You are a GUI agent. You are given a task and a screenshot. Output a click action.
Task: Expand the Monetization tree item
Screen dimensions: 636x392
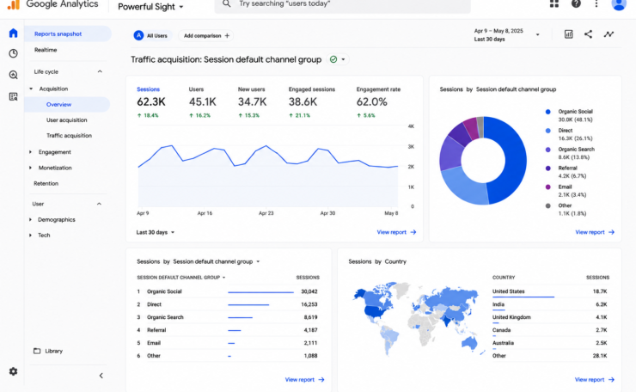tap(30, 168)
